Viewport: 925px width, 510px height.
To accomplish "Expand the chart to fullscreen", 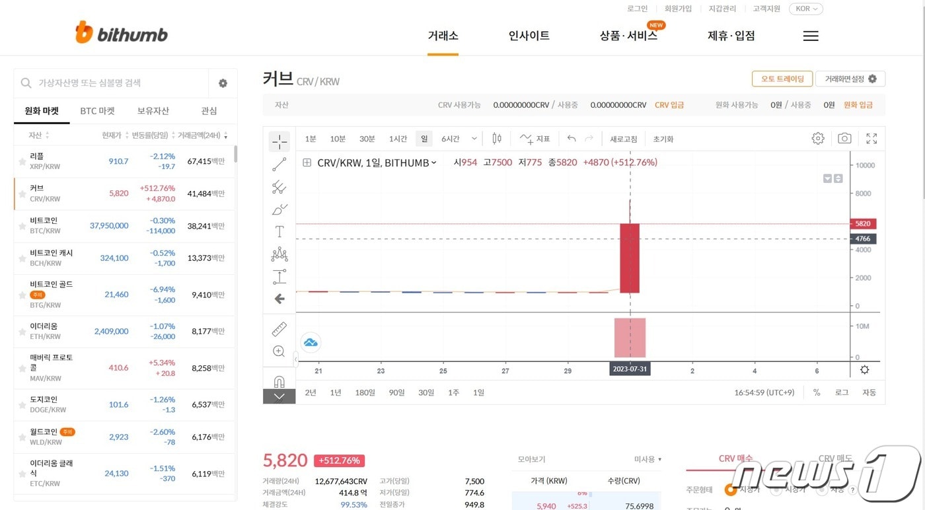I will pos(871,139).
